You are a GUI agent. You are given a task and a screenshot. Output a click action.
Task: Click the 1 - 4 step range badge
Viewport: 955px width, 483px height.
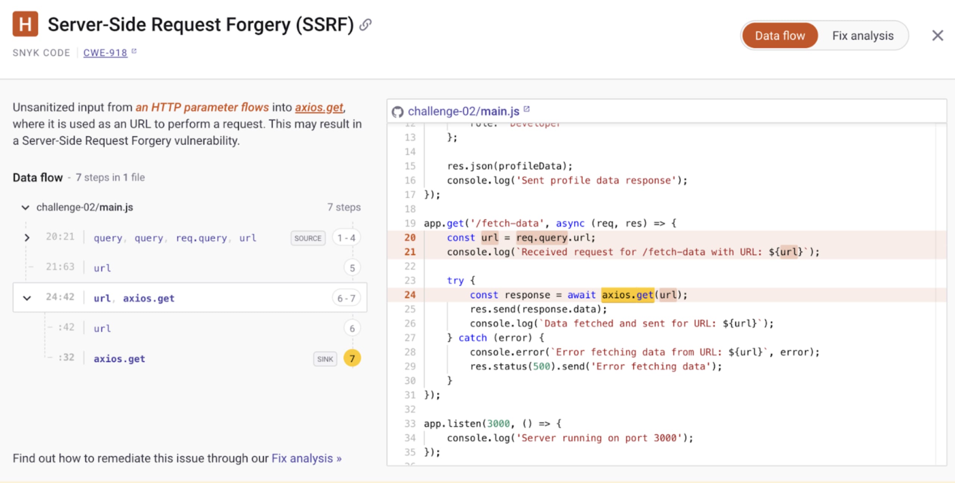pyautogui.click(x=346, y=238)
